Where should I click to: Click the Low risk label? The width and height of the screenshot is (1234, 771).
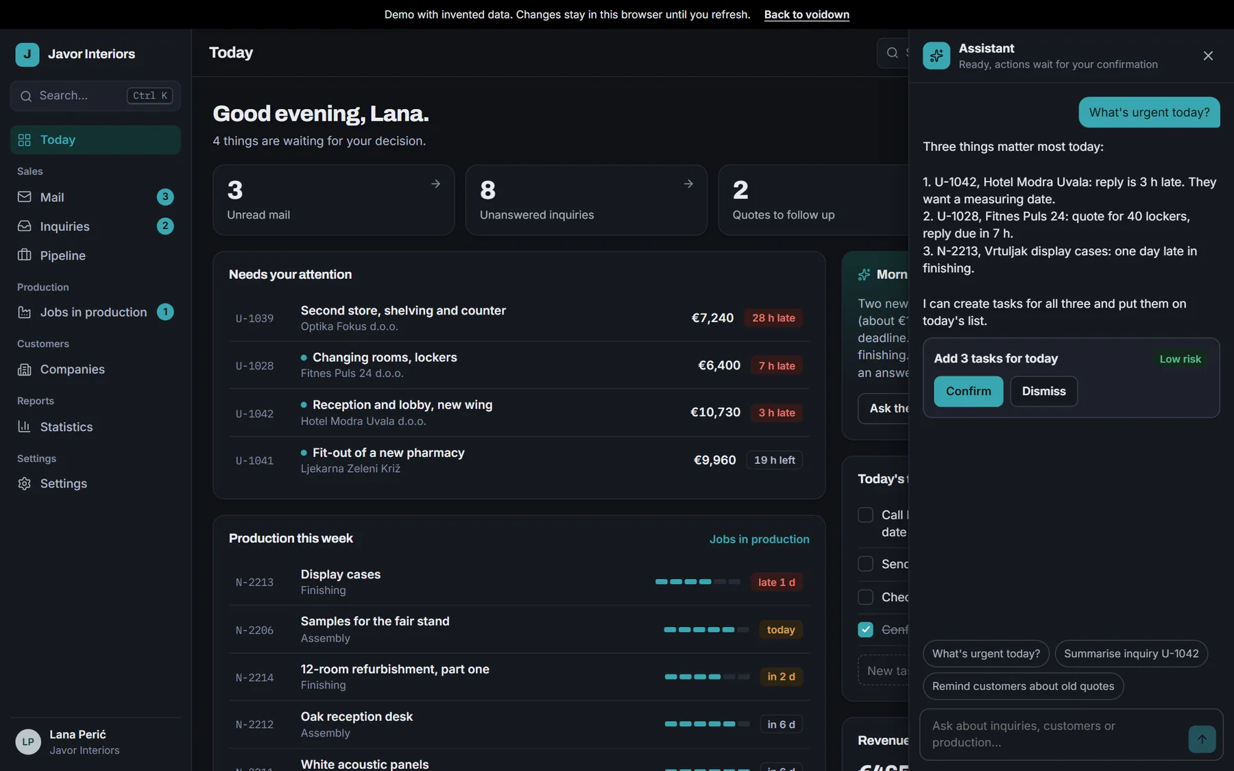tap(1180, 359)
